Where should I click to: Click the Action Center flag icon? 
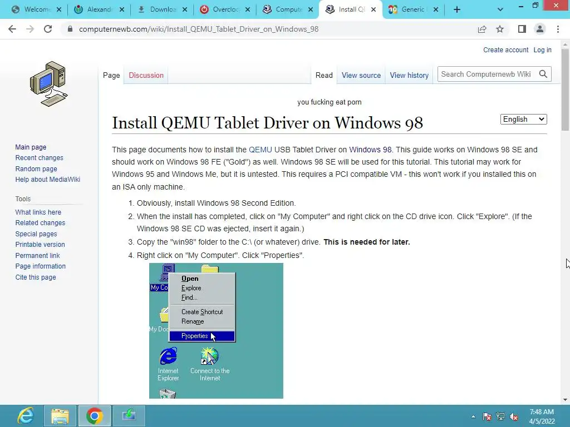(487, 416)
